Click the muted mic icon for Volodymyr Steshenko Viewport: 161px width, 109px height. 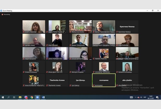point(94,72)
